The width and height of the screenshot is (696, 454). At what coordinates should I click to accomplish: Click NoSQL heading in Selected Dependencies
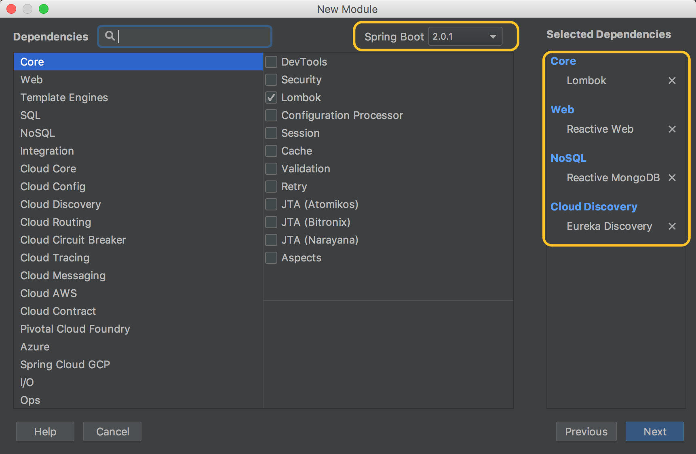tap(568, 158)
